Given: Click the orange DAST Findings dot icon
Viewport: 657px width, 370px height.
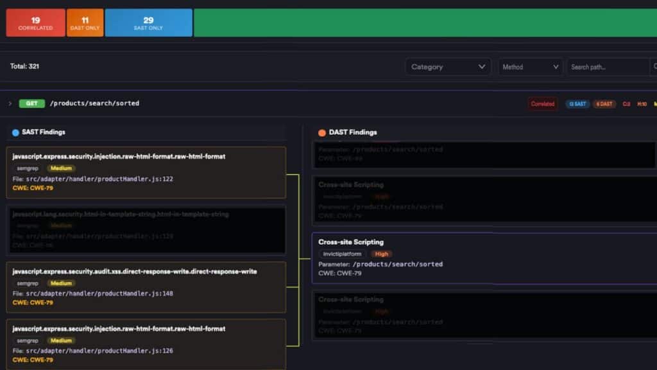Looking at the screenshot, I should pyautogui.click(x=322, y=133).
